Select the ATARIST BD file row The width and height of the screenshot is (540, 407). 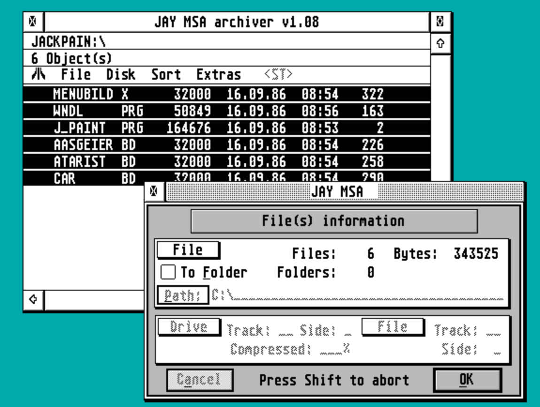[x=227, y=161]
